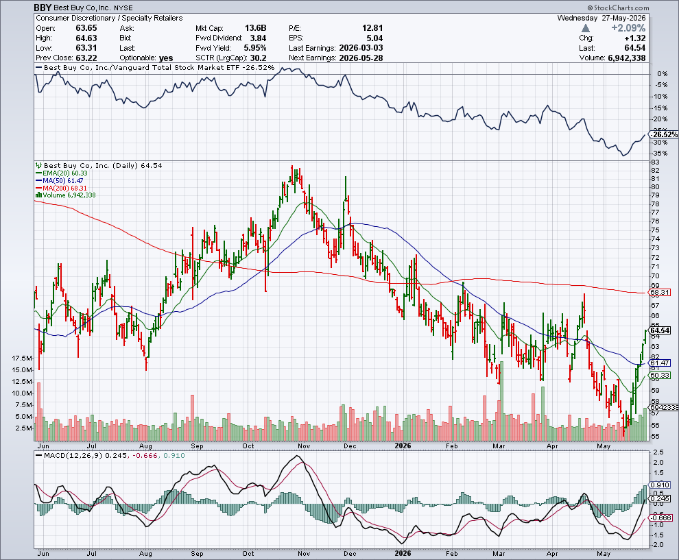Click the Prev Close value 63.22
Image resolution: width=679 pixels, height=560 pixels.
pos(86,58)
